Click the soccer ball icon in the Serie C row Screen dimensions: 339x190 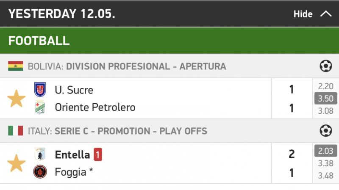(325, 131)
